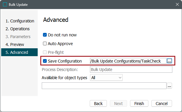Click the Bulk Update window icon
Screen dimensions: 182x112
click(5, 4)
